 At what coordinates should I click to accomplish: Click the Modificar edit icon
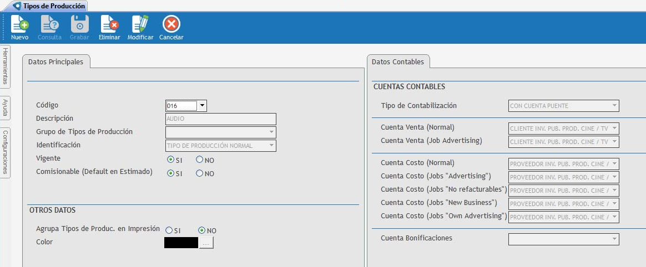[140, 25]
